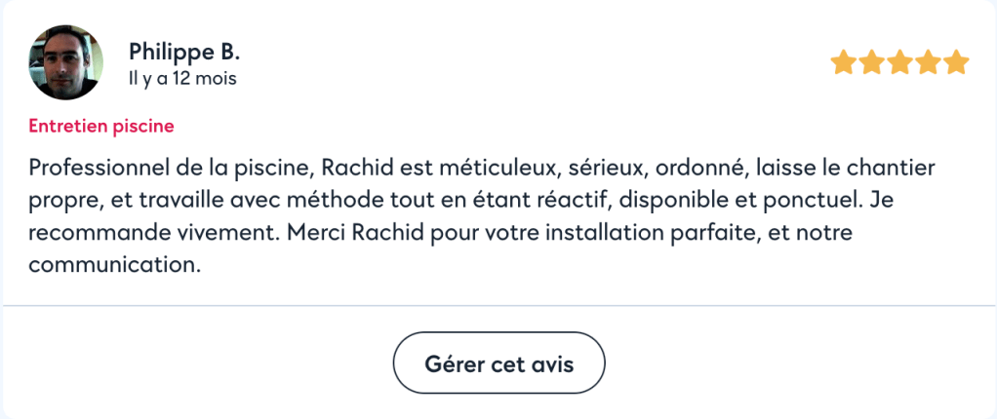Click Philippe B.'s profile photo
This screenshot has height=419, width=997.
coord(66,62)
